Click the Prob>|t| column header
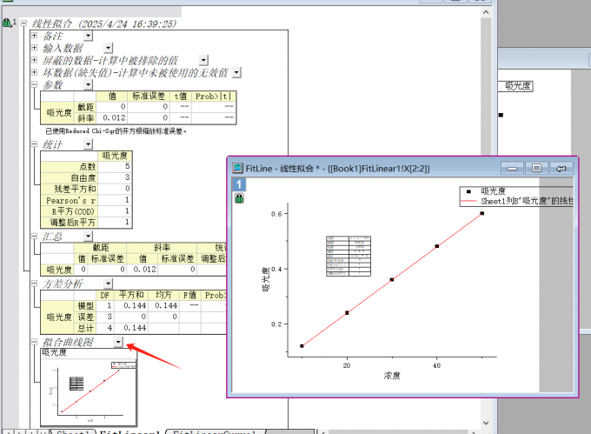The image size is (591, 434). 213,97
